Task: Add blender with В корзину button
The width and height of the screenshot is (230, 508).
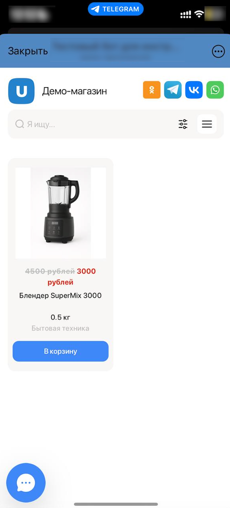Action: click(x=61, y=351)
